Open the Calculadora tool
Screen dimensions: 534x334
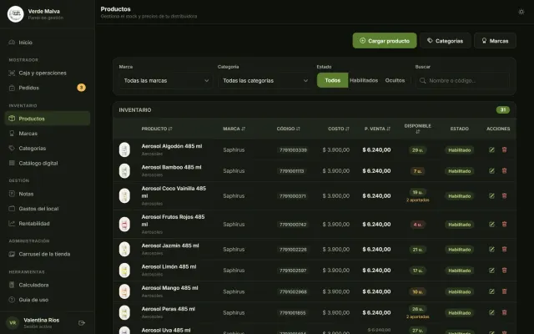click(x=48, y=285)
